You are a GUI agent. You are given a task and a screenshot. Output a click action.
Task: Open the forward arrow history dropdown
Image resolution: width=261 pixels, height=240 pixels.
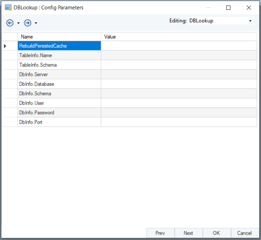pyautogui.click(x=36, y=23)
